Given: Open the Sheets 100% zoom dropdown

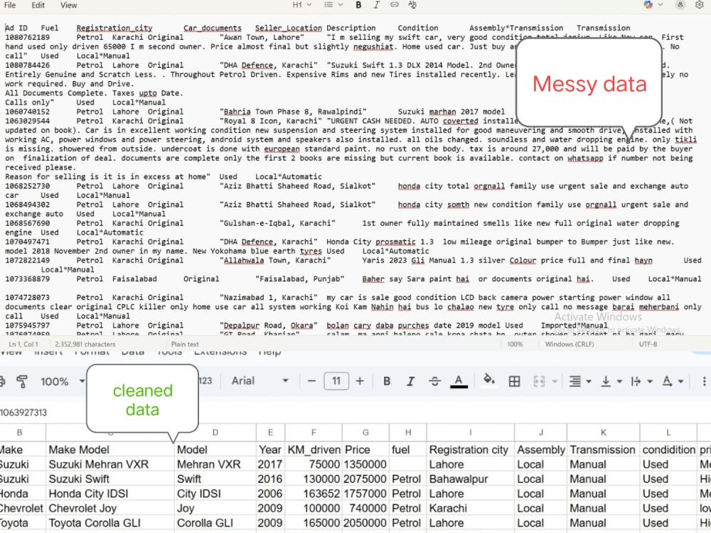Looking at the screenshot, I should pyautogui.click(x=62, y=381).
